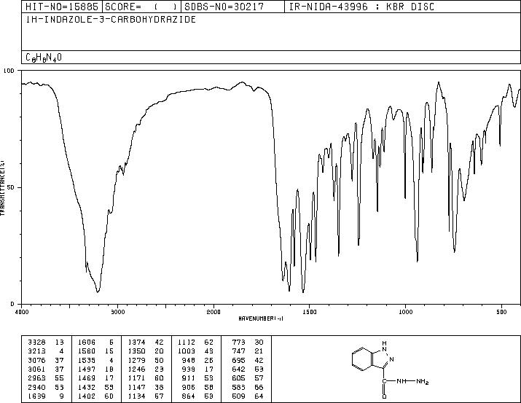Select the IR-NIDA-43996 : KBR DISC text
The image size is (521, 403).
(361, 7)
